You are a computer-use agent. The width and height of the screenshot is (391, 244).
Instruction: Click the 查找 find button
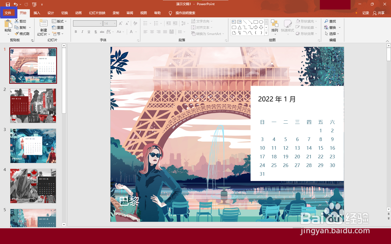point(330,21)
